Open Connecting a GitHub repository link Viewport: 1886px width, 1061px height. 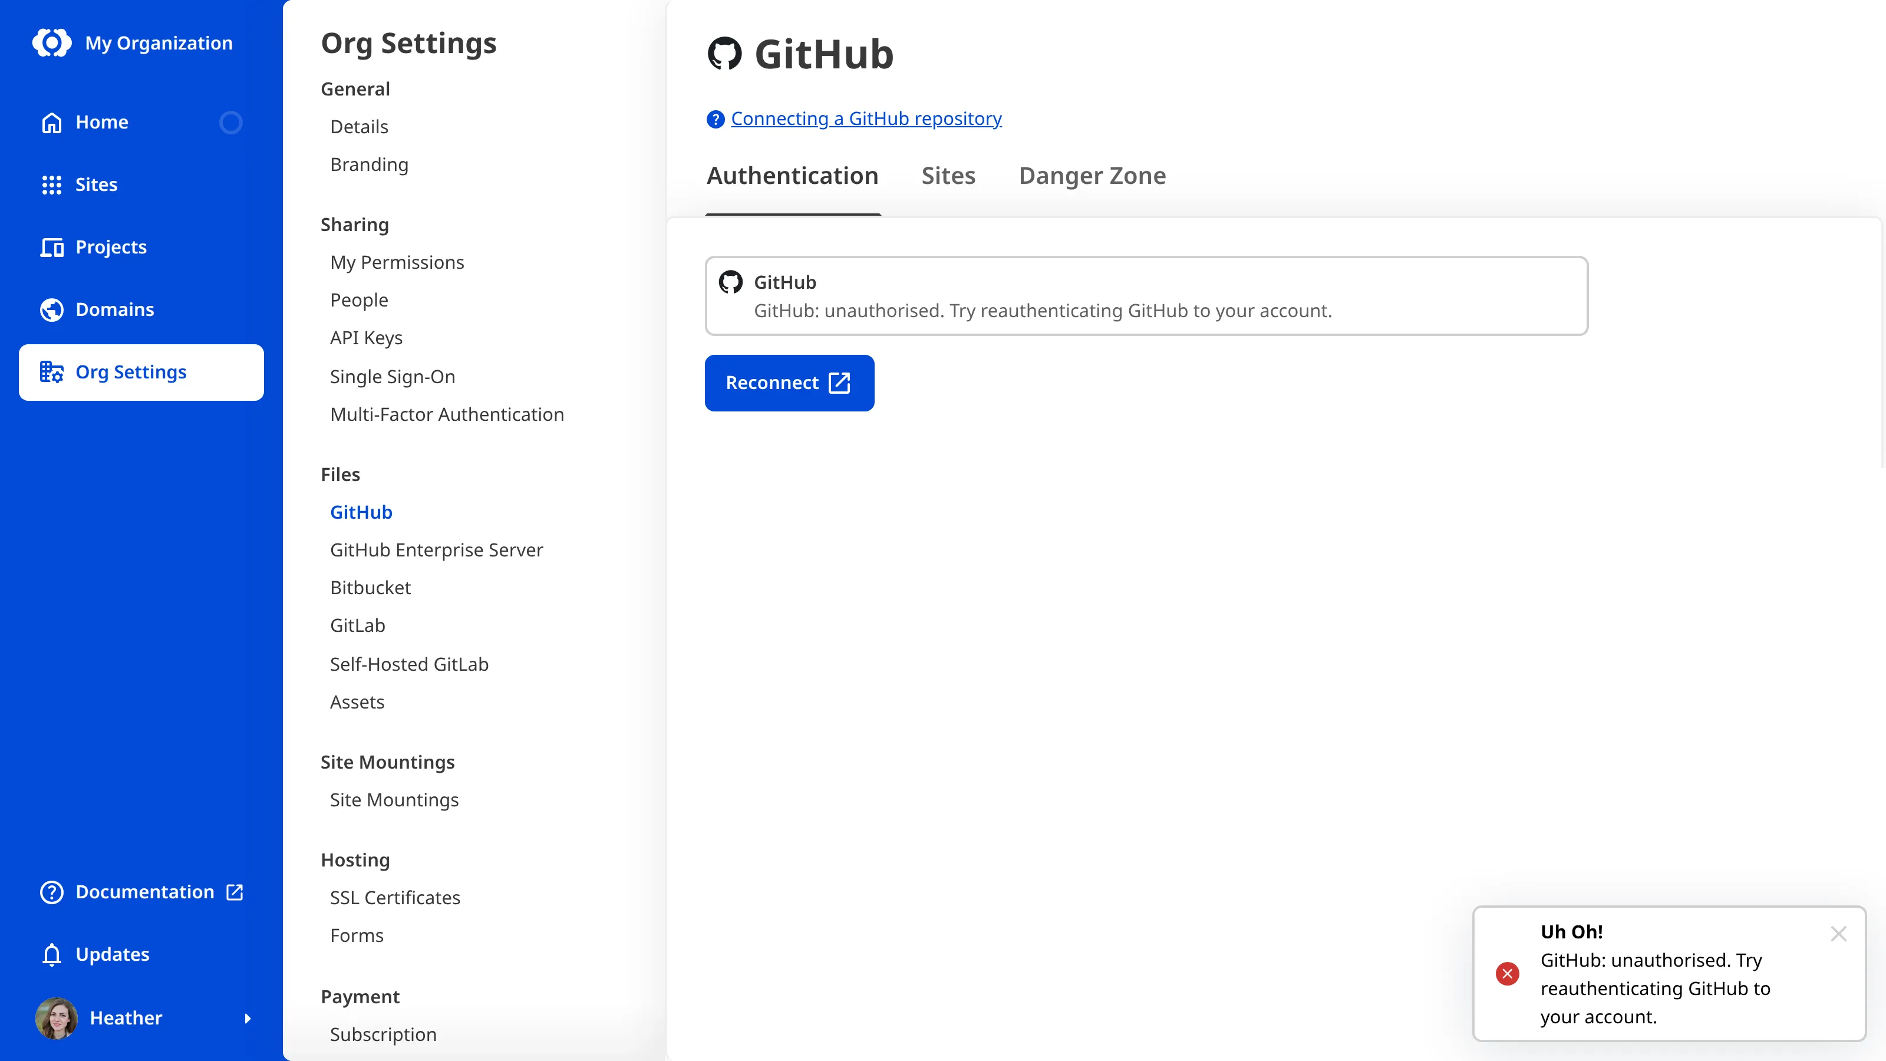point(866,118)
